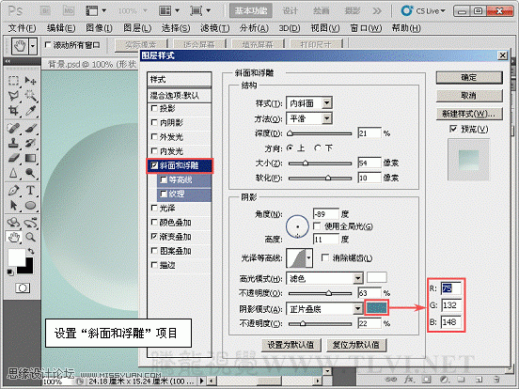Select the Sharpen tool
519x389 pixels.
point(13,173)
